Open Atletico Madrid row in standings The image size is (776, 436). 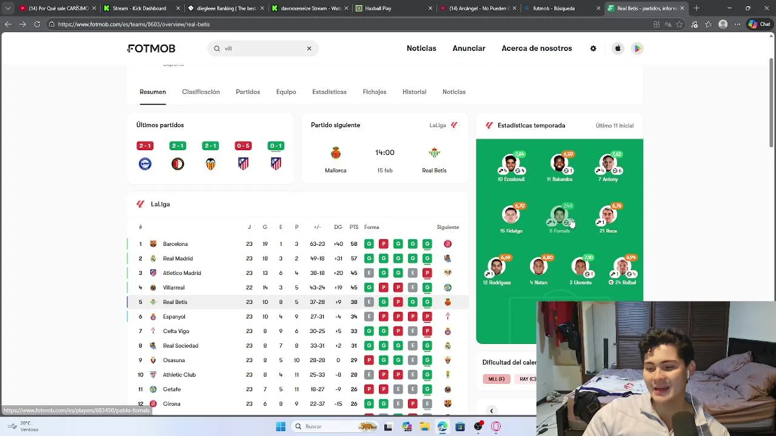pos(298,273)
